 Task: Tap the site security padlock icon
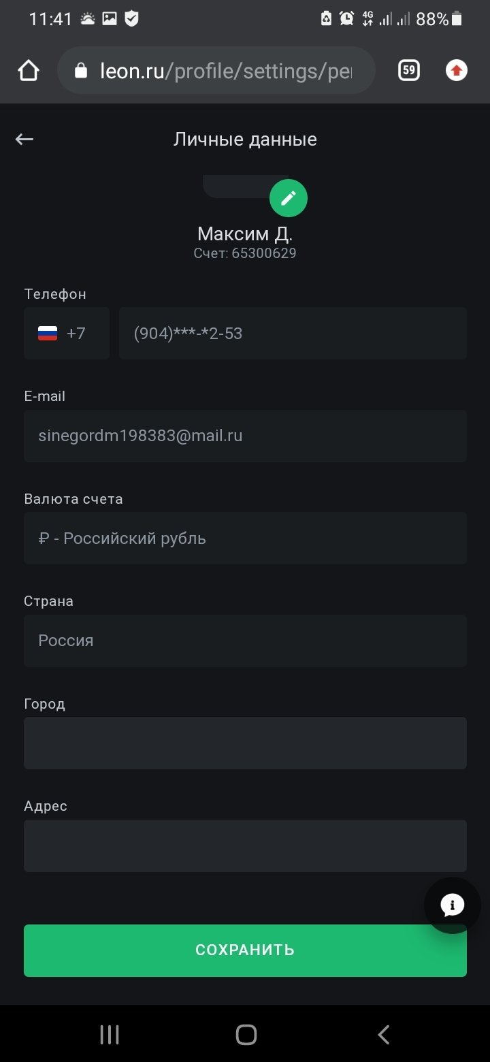[81, 71]
